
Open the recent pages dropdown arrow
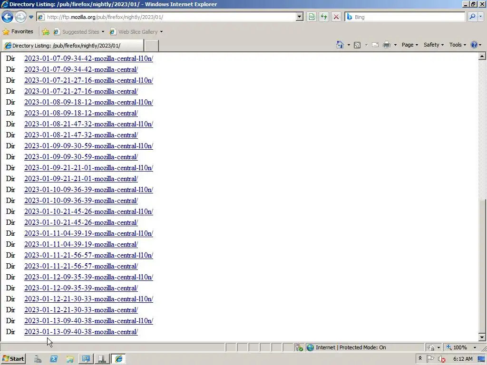click(31, 17)
